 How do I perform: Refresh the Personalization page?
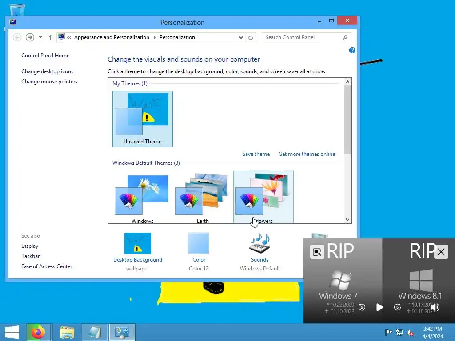(251, 37)
